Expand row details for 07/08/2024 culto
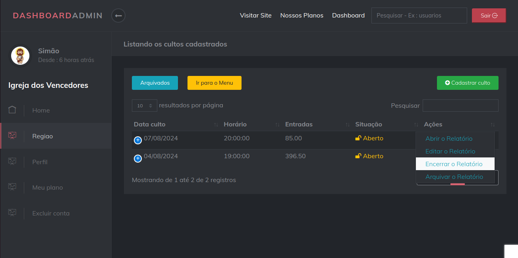518x258 pixels. coord(138,140)
